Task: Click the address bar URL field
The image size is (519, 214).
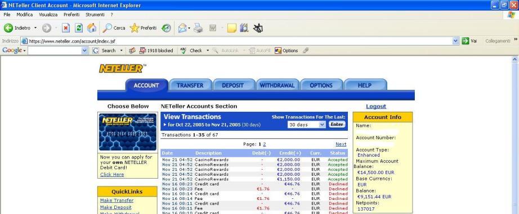Action: [236, 41]
